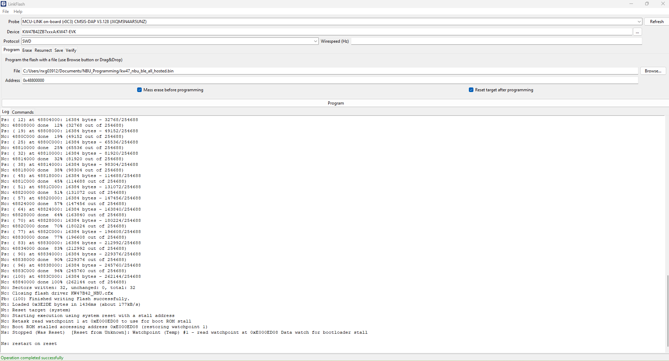Switch to the Commands tab
669x361 pixels.
tap(22, 112)
